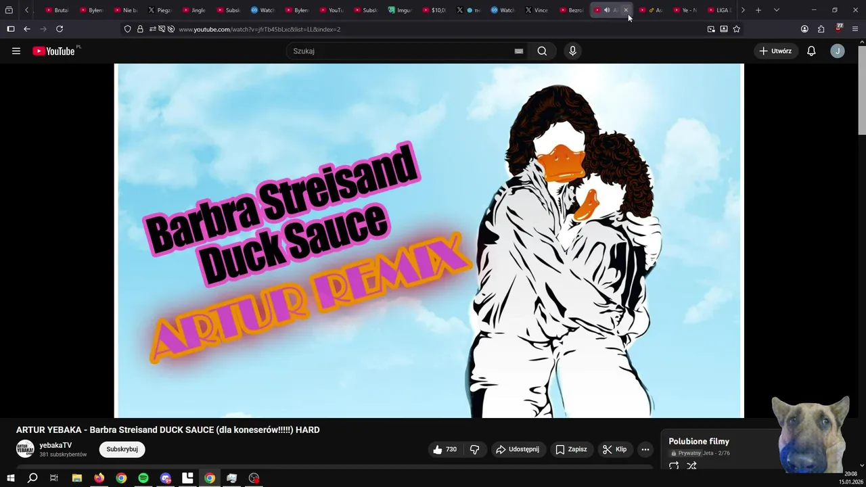Click the Udostępnij share button

(518, 449)
